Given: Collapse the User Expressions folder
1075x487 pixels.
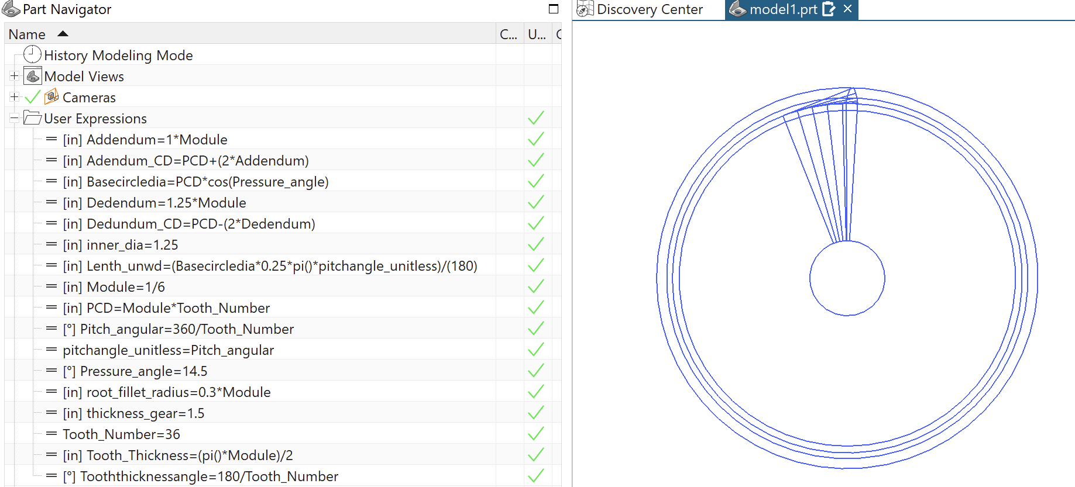Looking at the screenshot, I should coord(15,118).
